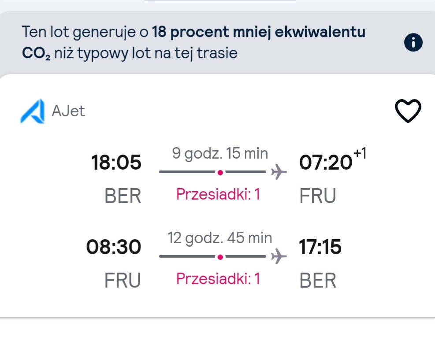
Task: Open return Przesiadki: 1 layover details
Action: 218,278
